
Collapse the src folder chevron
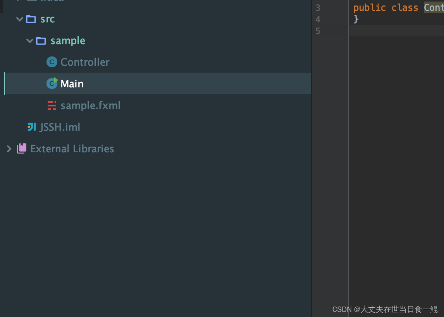(19, 19)
